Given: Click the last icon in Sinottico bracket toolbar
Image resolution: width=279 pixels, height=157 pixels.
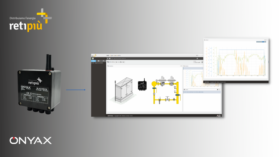Looking at the screenshot, I should pos(124,62).
